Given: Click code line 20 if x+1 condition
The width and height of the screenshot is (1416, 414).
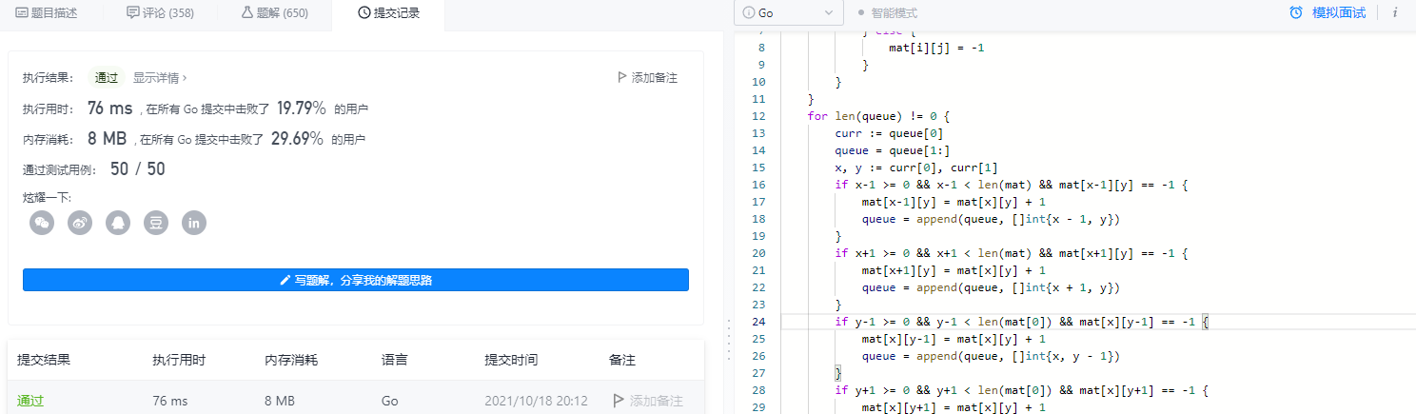Looking at the screenshot, I should click(x=1011, y=253).
